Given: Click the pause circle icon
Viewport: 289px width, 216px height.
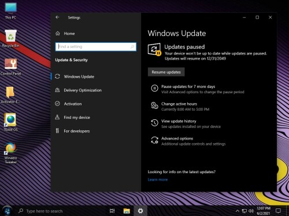Looking at the screenshot, I should tap(154, 88).
